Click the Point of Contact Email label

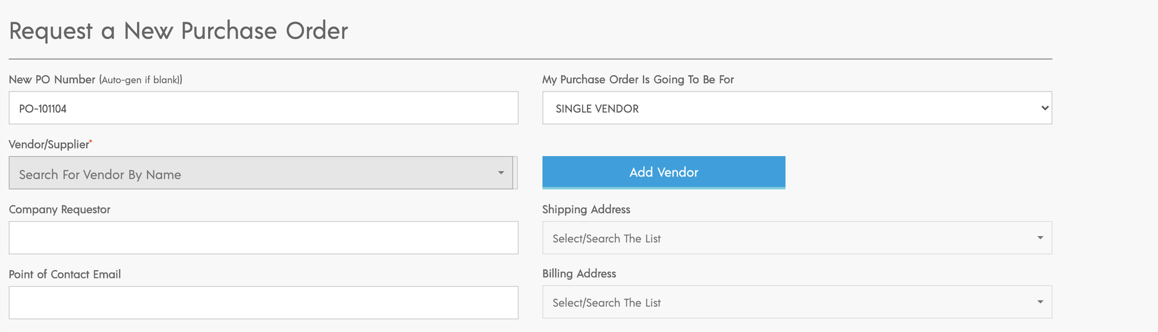pyautogui.click(x=65, y=274)
